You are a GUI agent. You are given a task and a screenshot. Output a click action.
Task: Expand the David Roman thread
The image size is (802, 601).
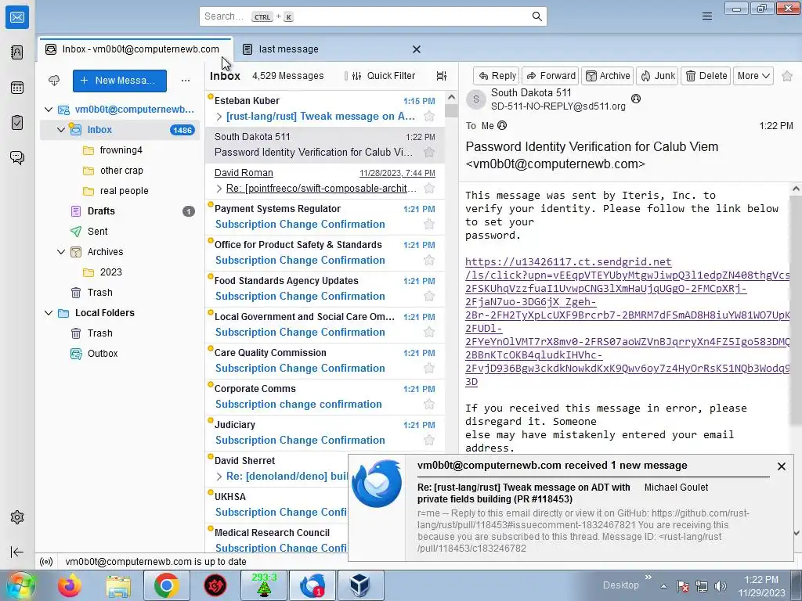coord(219,189)
